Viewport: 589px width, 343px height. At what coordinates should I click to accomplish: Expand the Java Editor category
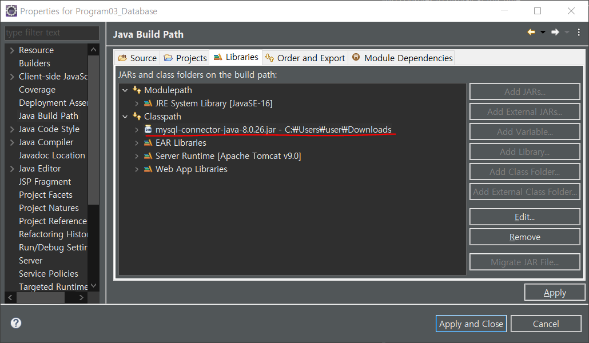12,169
